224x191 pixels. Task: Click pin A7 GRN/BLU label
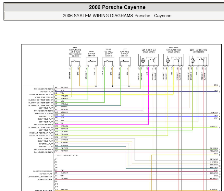click(x=62, y=104)
